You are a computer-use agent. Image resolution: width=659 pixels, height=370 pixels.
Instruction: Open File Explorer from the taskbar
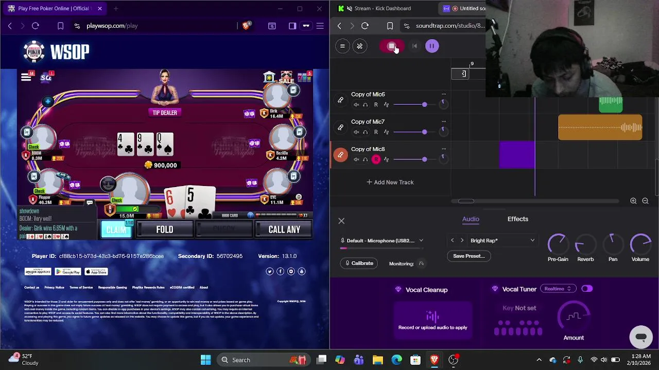pyautogui.click(x=378, y=360)
